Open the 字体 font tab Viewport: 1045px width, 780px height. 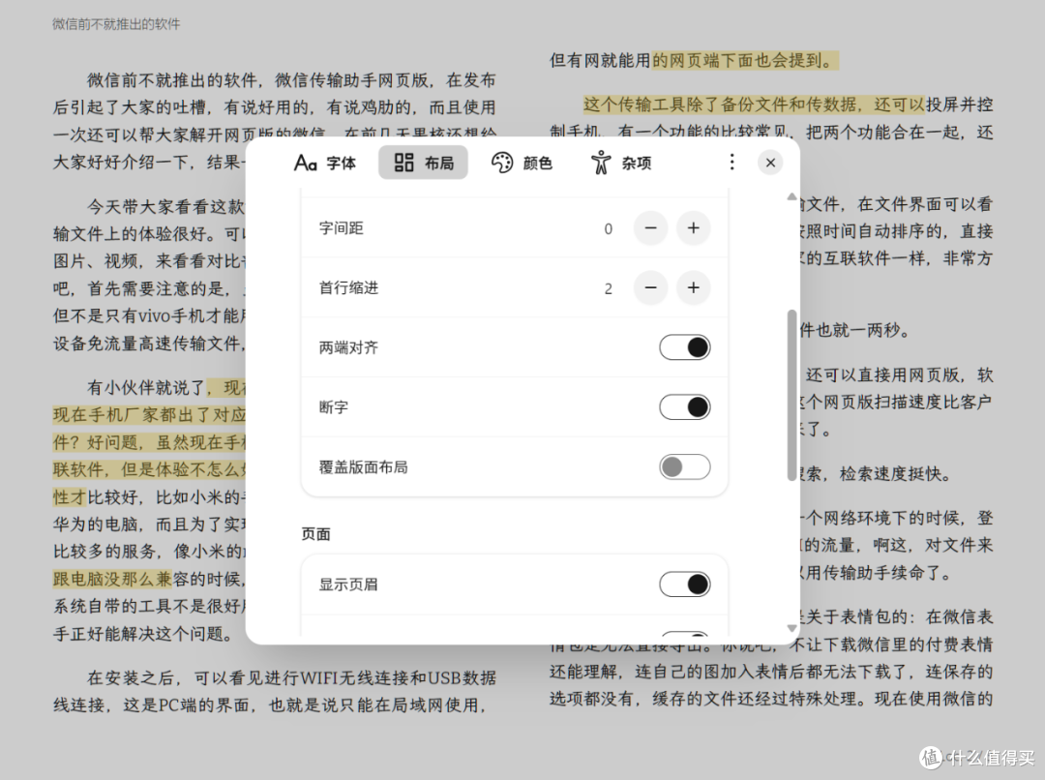(325, 163)
